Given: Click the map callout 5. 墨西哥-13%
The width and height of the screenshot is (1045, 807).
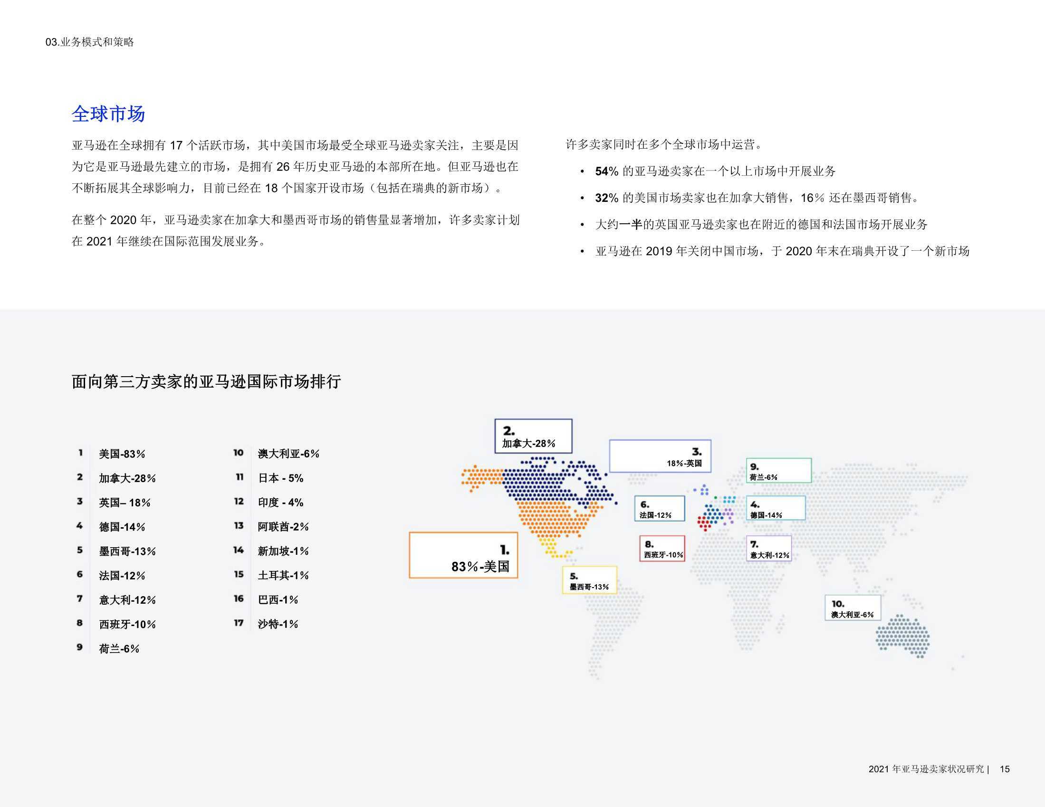Looking at the screenshot, I should click(x=589, y=580).
